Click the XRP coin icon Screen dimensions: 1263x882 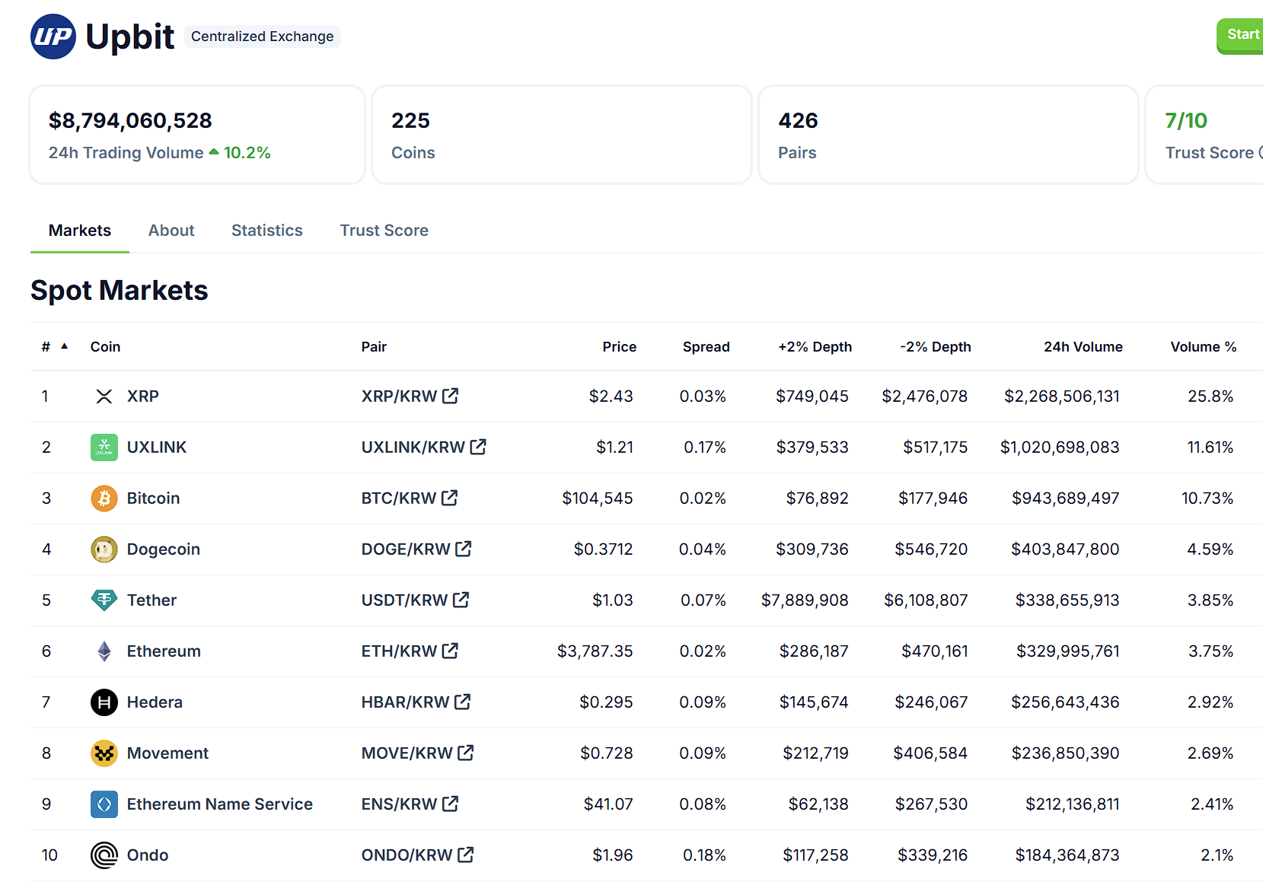pyautogui.click(x=104, y=396)
